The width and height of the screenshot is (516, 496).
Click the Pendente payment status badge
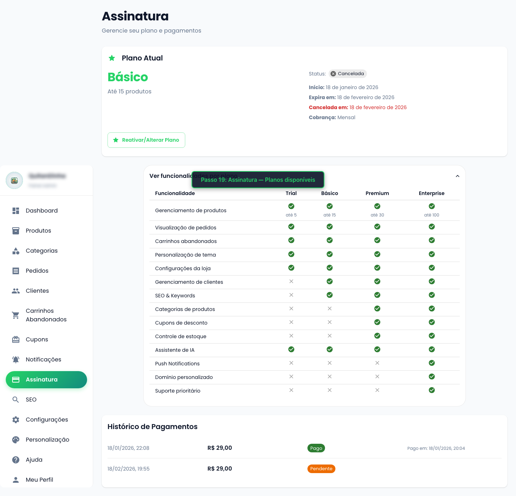click(x=321, y=469)
